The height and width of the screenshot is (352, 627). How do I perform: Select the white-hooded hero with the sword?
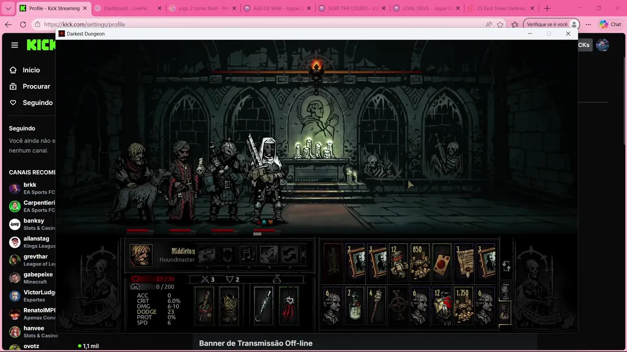click(x=266, y=178)
